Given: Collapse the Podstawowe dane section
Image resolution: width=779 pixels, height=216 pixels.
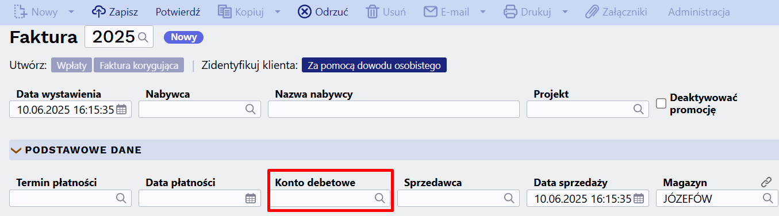Looking at the screenshot, I should (x=16, y=151).
